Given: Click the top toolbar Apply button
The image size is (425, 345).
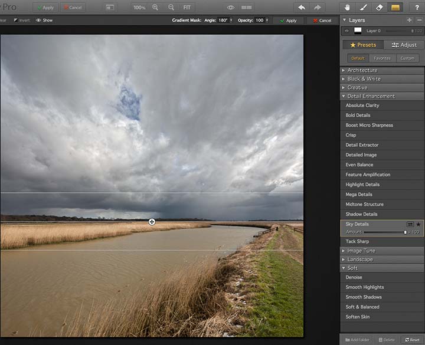Looking at the screenshot, I should point(45,7).
